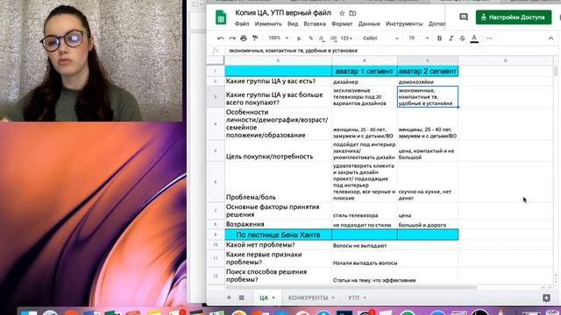Open the Explore button at bottom right
Image resolution: width=561 pixels, height=315 pixels.
pyautogui.click(x=546, y=297)
